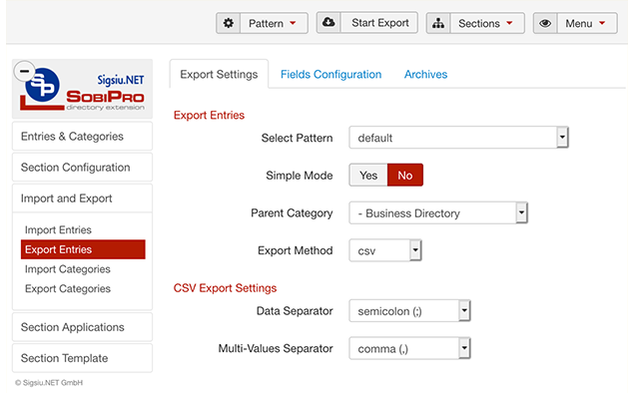Screen dimensions: 635x393
Task: Click the Export Entries heading
Action: coord(209,116)
